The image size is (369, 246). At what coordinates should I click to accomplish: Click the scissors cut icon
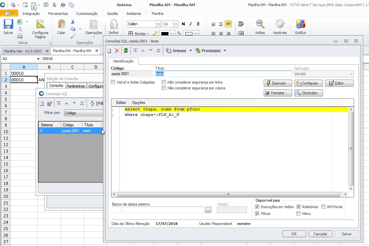tap(73, 22)
